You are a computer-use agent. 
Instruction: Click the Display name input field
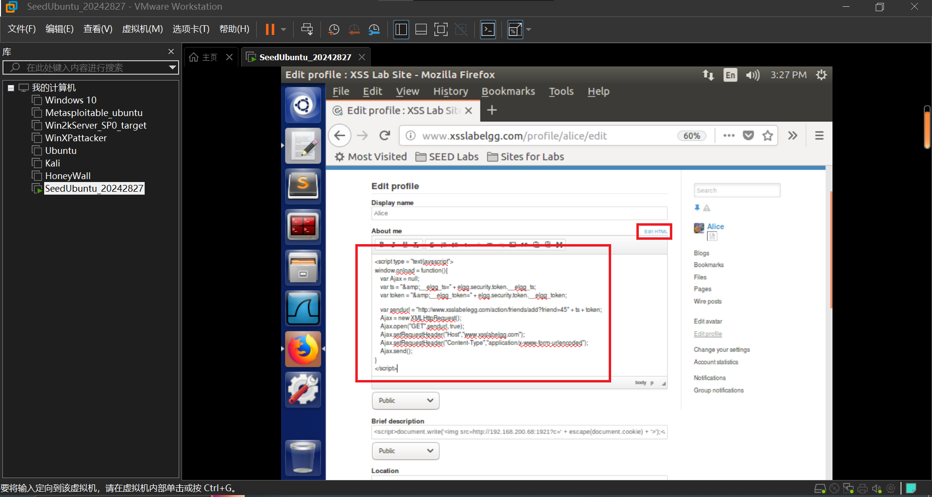pyautogui.click(x=519, y=213)
